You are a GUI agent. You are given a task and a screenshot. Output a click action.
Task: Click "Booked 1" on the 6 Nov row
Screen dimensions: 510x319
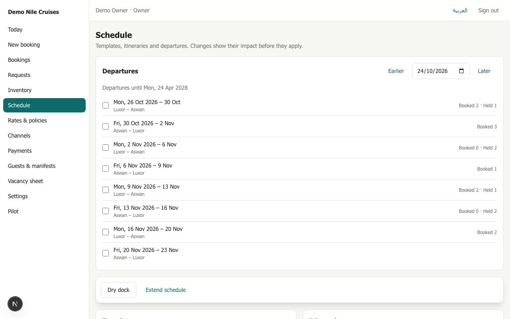pos(487,169)
